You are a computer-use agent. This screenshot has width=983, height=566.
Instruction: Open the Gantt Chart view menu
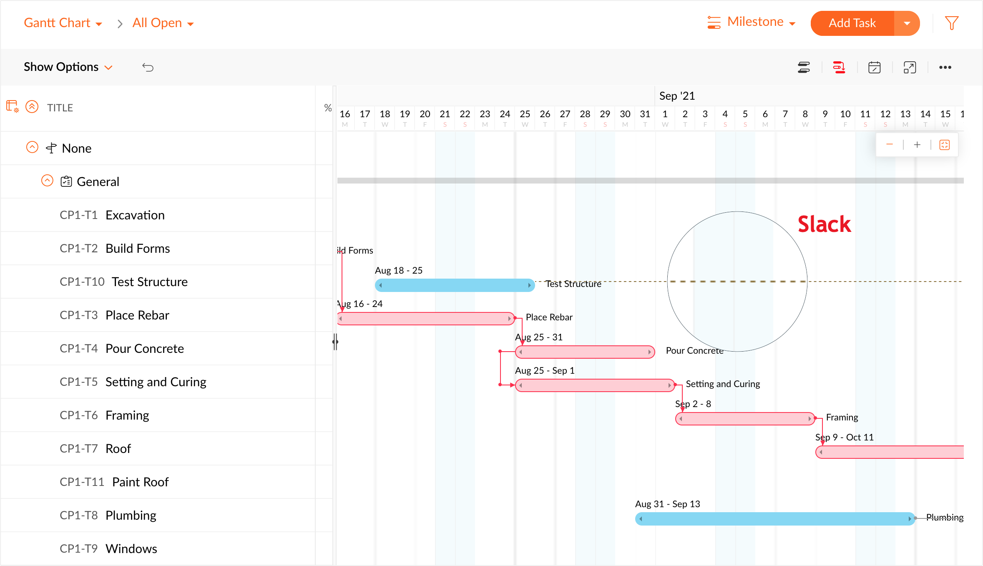click(63, 23)
